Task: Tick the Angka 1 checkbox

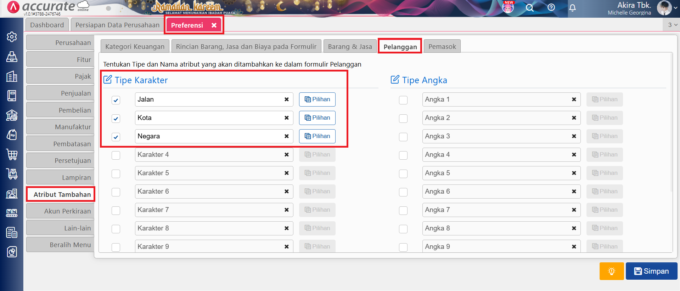Action: pos(403,100)
